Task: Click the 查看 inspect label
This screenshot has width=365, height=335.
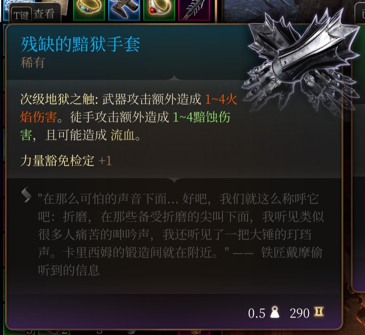Action: pos(44,14)
